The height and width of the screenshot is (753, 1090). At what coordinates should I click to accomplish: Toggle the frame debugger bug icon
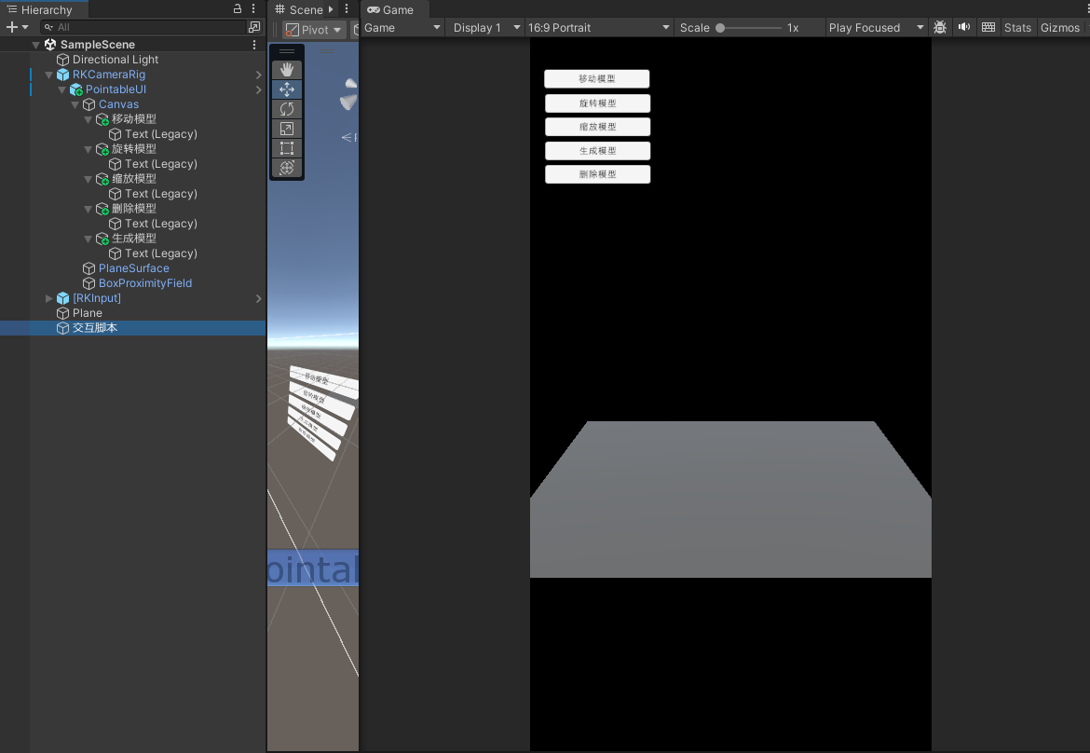[x=940, y=28]
